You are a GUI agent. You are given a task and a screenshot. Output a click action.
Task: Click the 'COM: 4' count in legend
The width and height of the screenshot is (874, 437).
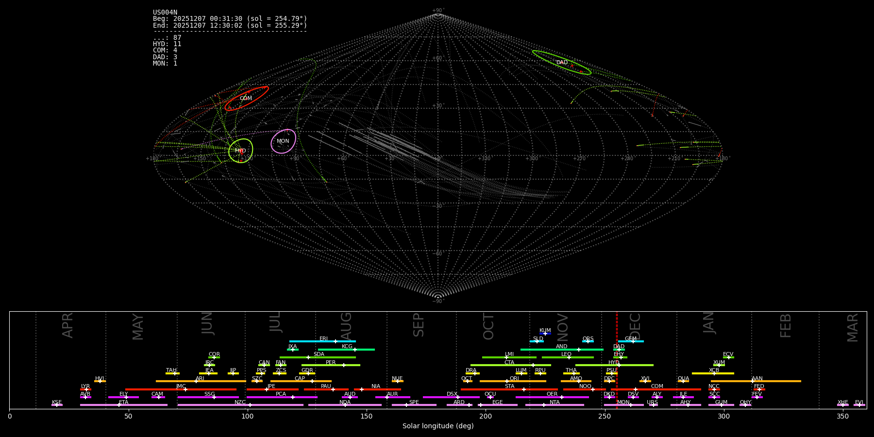coord(165,50)
